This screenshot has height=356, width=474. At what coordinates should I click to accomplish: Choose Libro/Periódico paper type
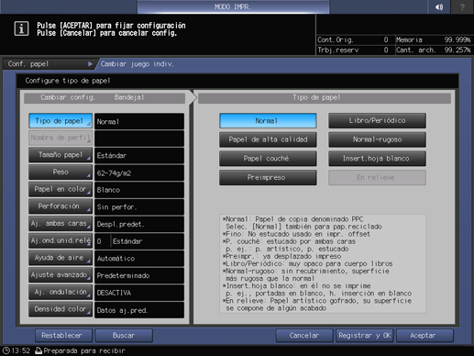tap(377, 121)
